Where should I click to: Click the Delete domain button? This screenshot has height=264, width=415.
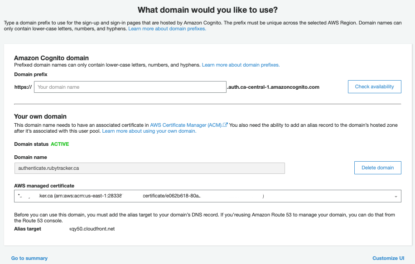click(x=378, y=168)
